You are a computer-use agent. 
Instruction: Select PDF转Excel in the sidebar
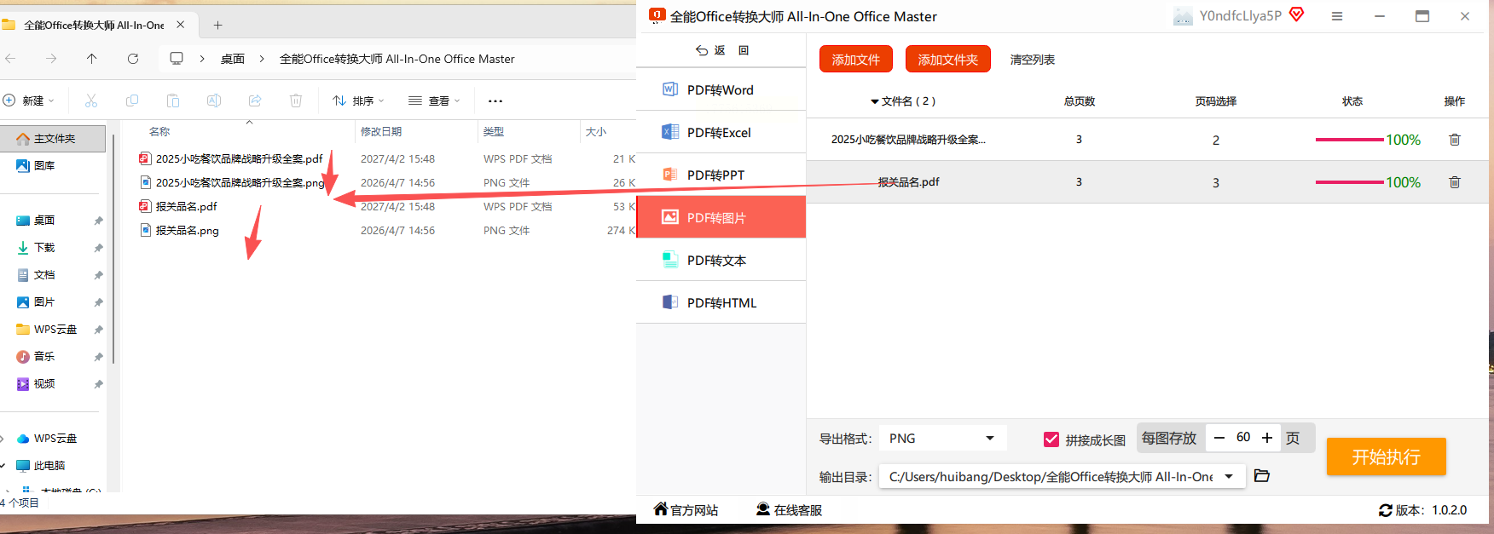pos(721,132)
